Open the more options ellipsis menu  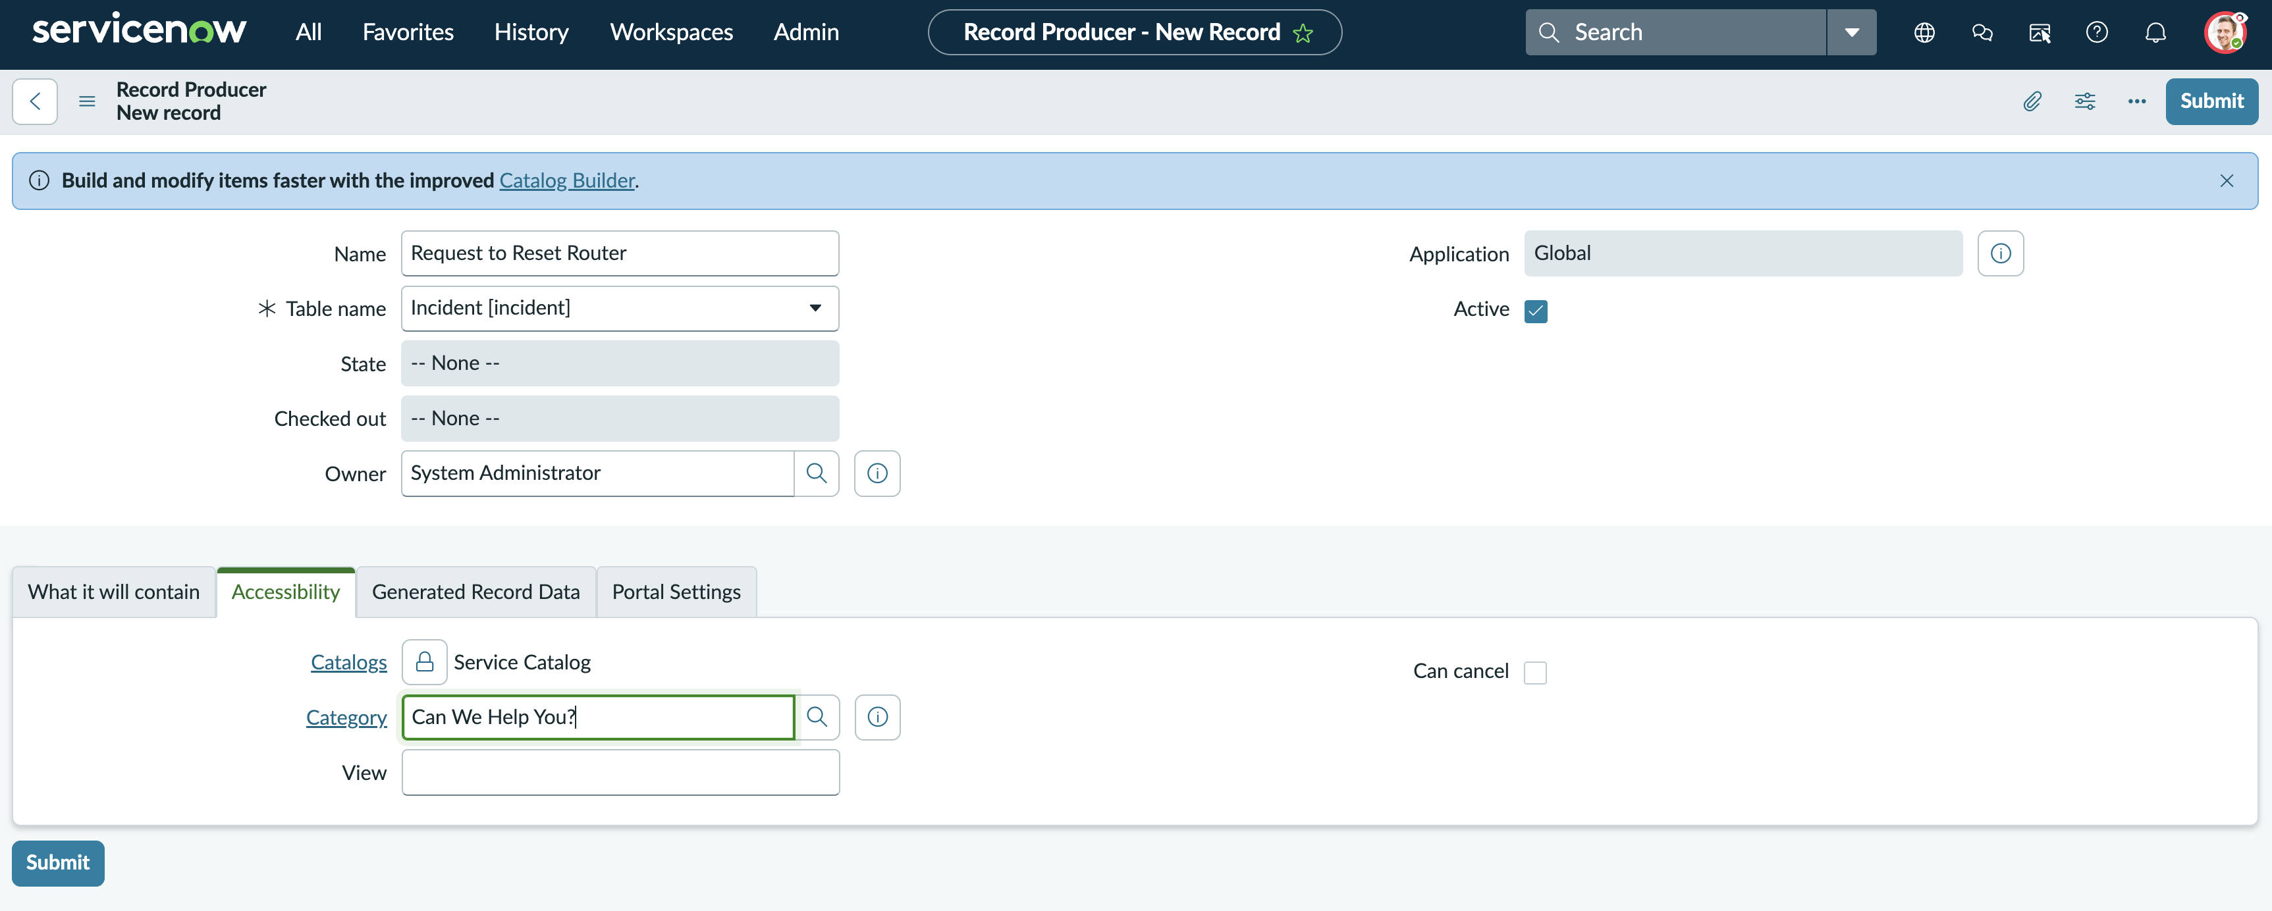[2136, 101]
